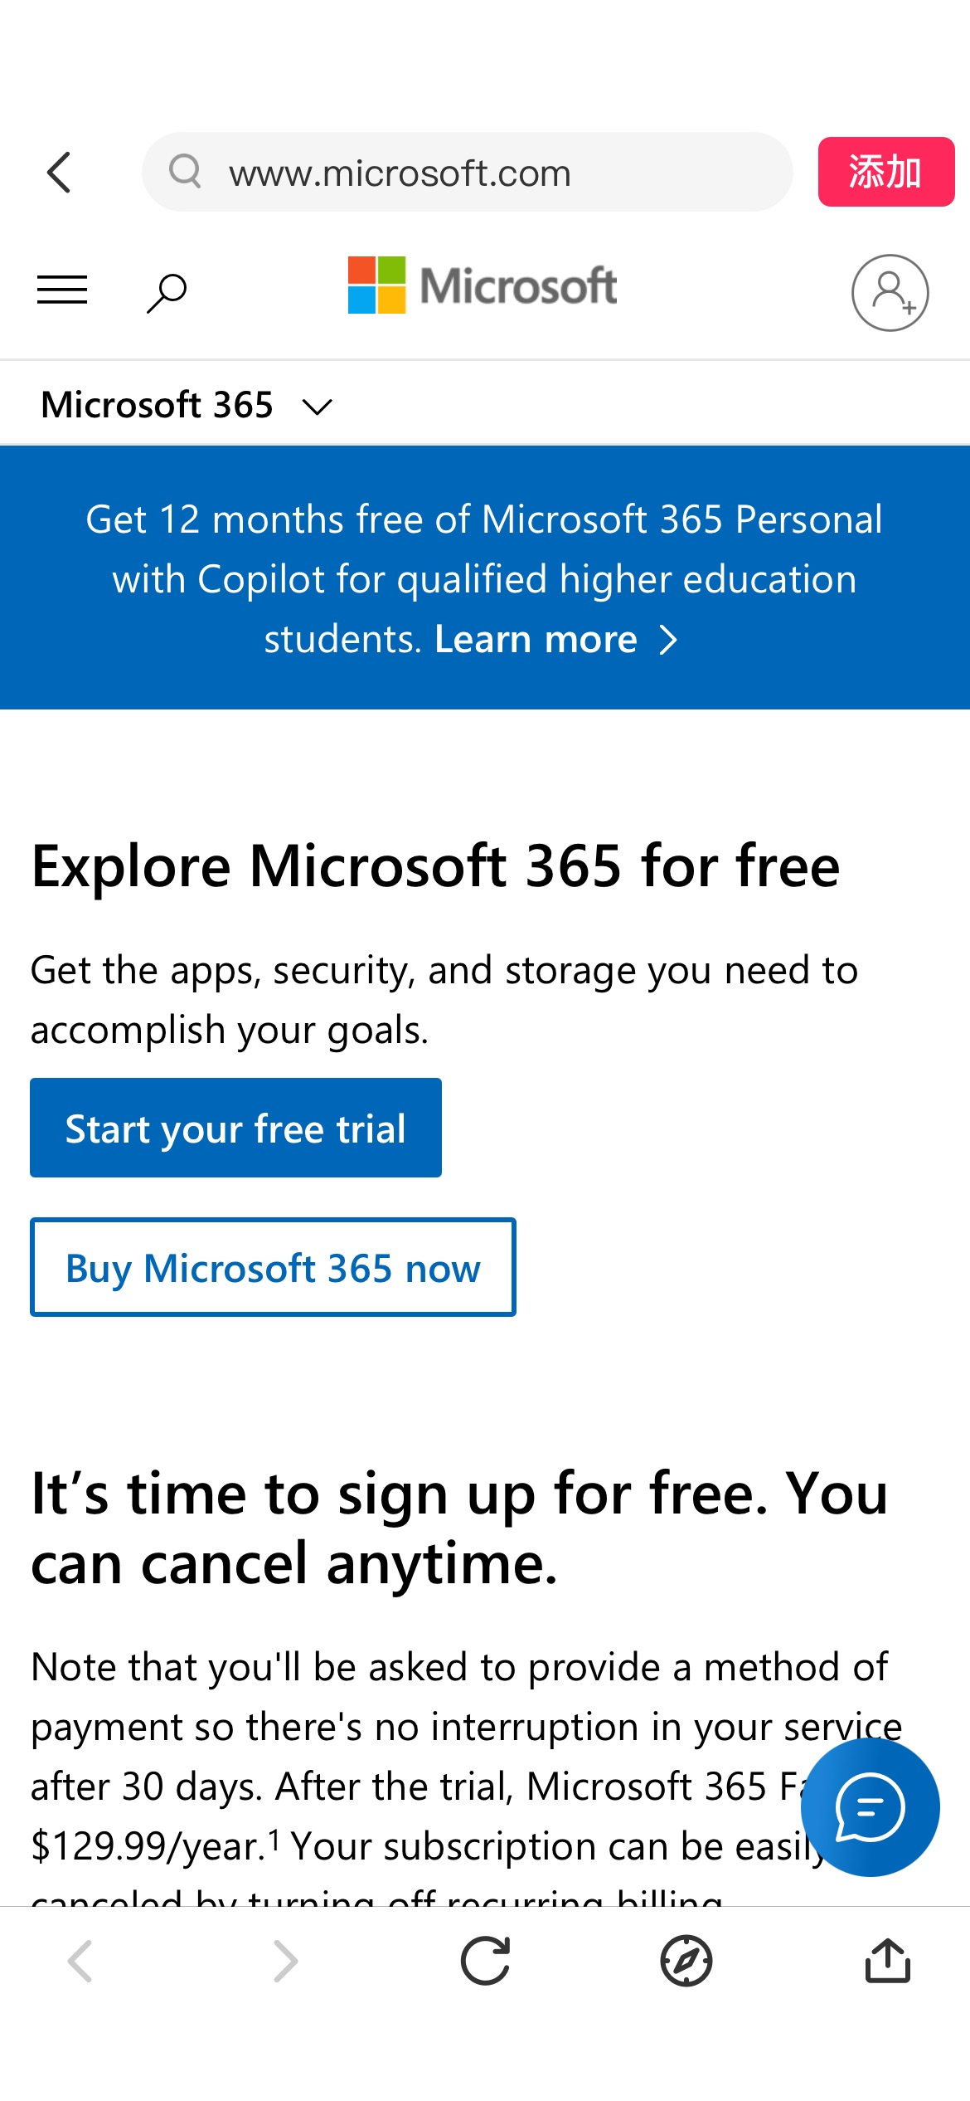Open the support chat bubble
970x2101 pixels.
click(869, 1811)
